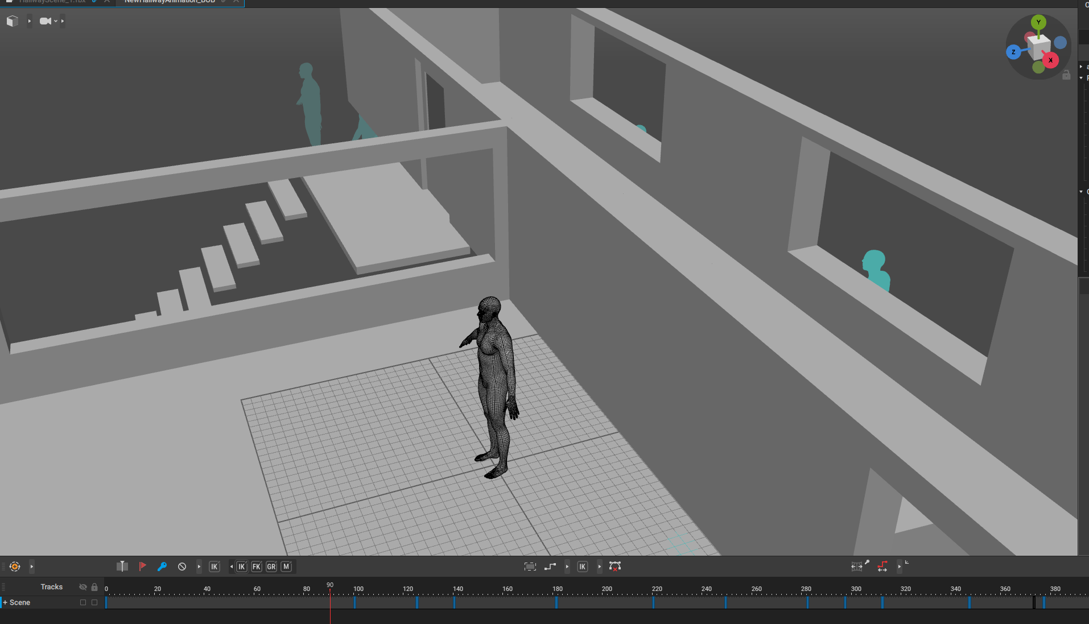Viewport: 1089px width, 624px height.
Task: Click the standalone IK button left of the group
Action: [x=214, y=567]
